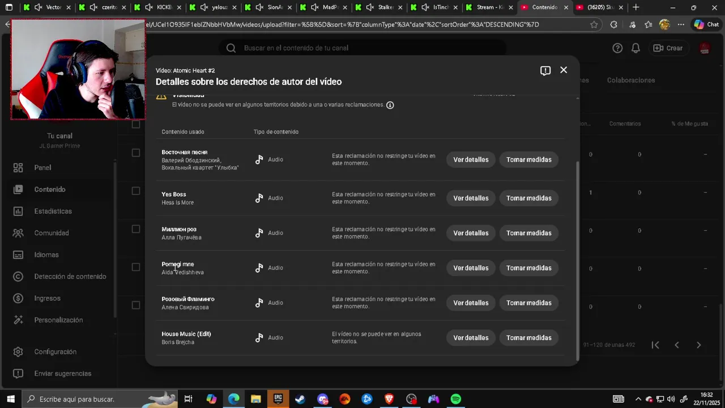The width and height of the screenshot is (725, 408).
Task: Click the muted speaker icon on Vector tab
Action: pos(38,7)
